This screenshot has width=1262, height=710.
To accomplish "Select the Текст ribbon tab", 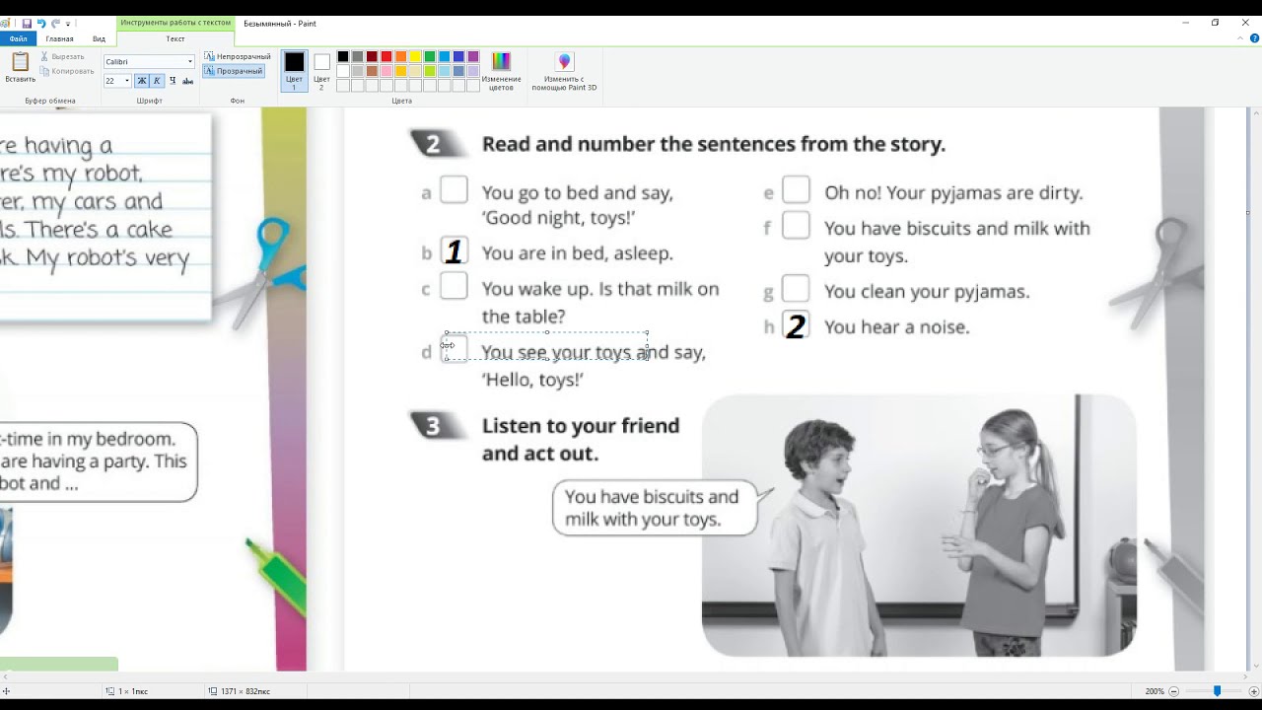I will point(175,38).
